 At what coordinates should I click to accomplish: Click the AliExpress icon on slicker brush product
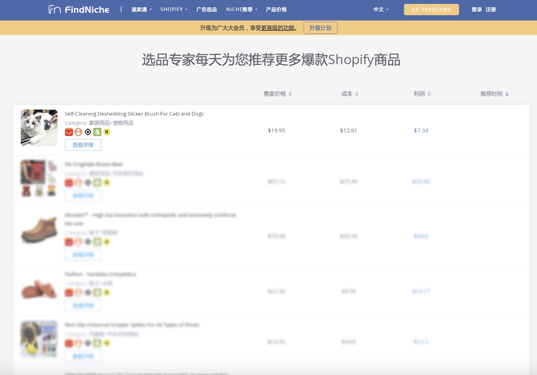tap(69, 132)
